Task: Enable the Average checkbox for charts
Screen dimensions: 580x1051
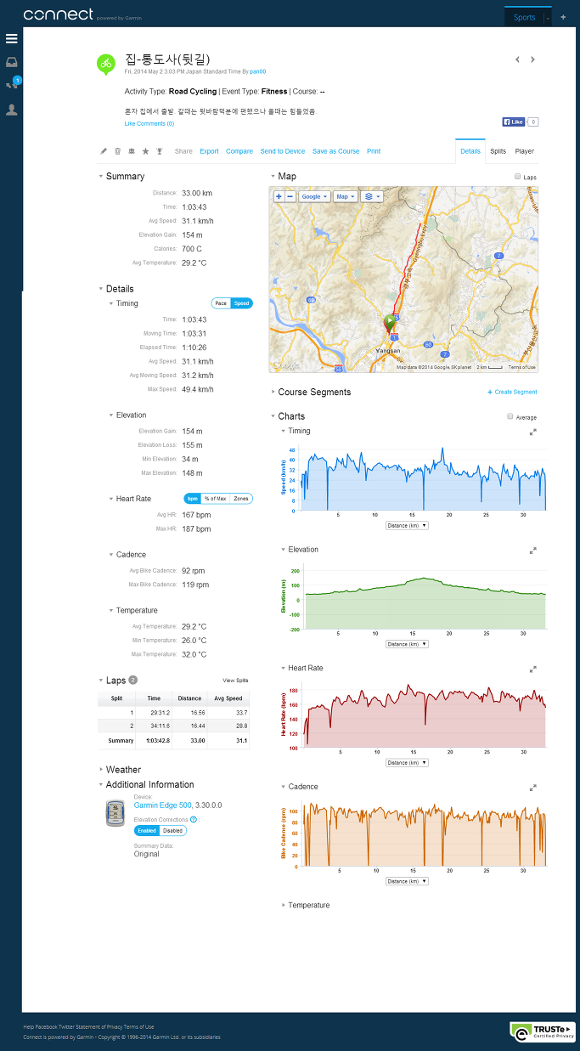Action: click(510, 416)
